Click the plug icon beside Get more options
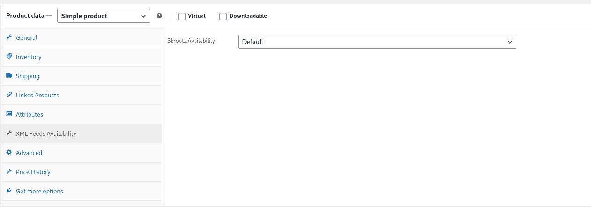The height and width of the screenshot is (207, 591). [x=9, y=191]
